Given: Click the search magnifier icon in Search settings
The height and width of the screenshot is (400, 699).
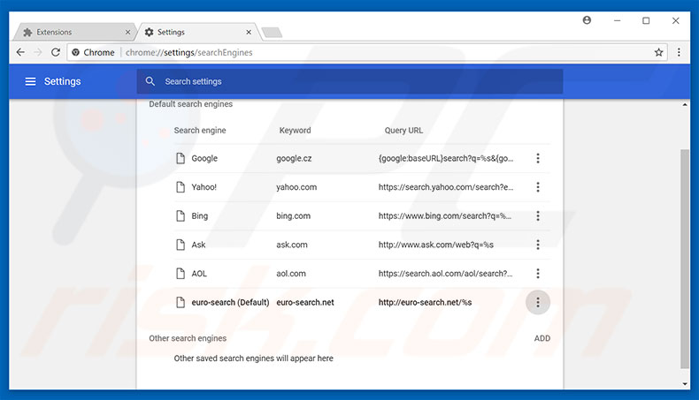Looking at the screenshot, I should [x=150, y=81].
